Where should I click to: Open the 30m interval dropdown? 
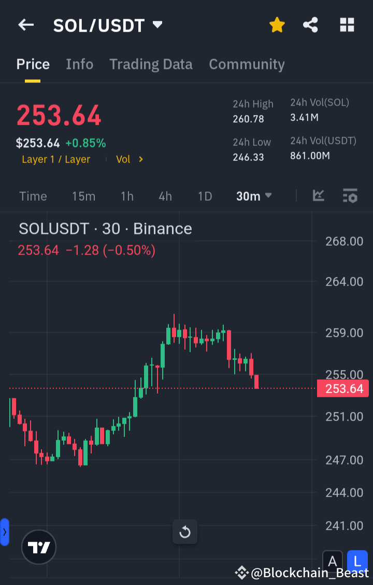tap(254, 196)
